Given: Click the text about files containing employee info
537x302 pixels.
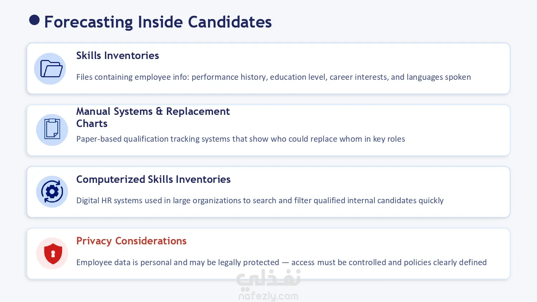Looking at the screenshot, I should 274,77.
